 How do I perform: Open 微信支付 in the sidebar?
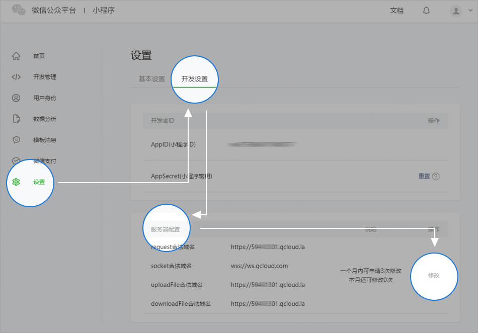[45, 161]
